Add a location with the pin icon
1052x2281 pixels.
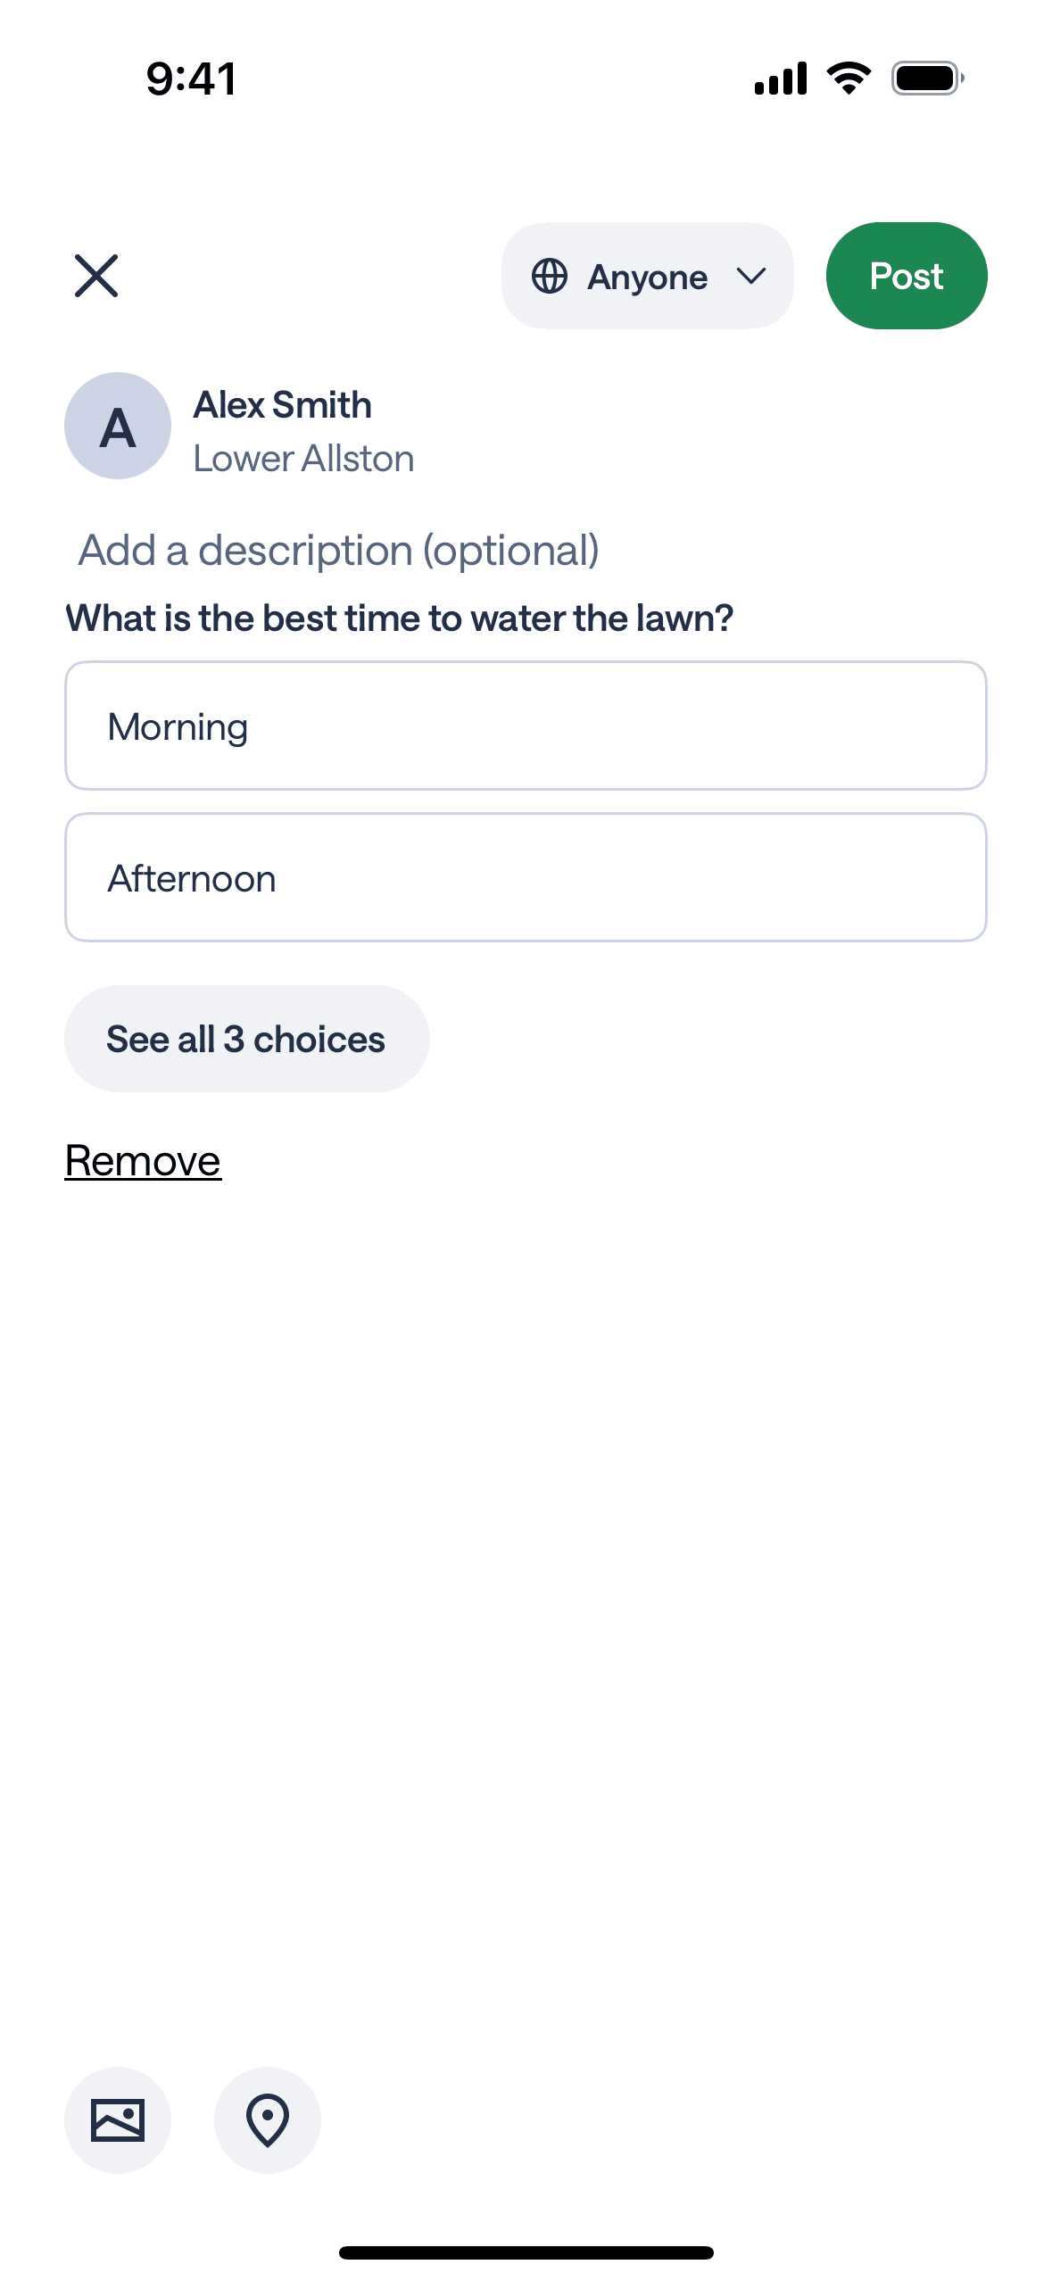coord(268,2119)
